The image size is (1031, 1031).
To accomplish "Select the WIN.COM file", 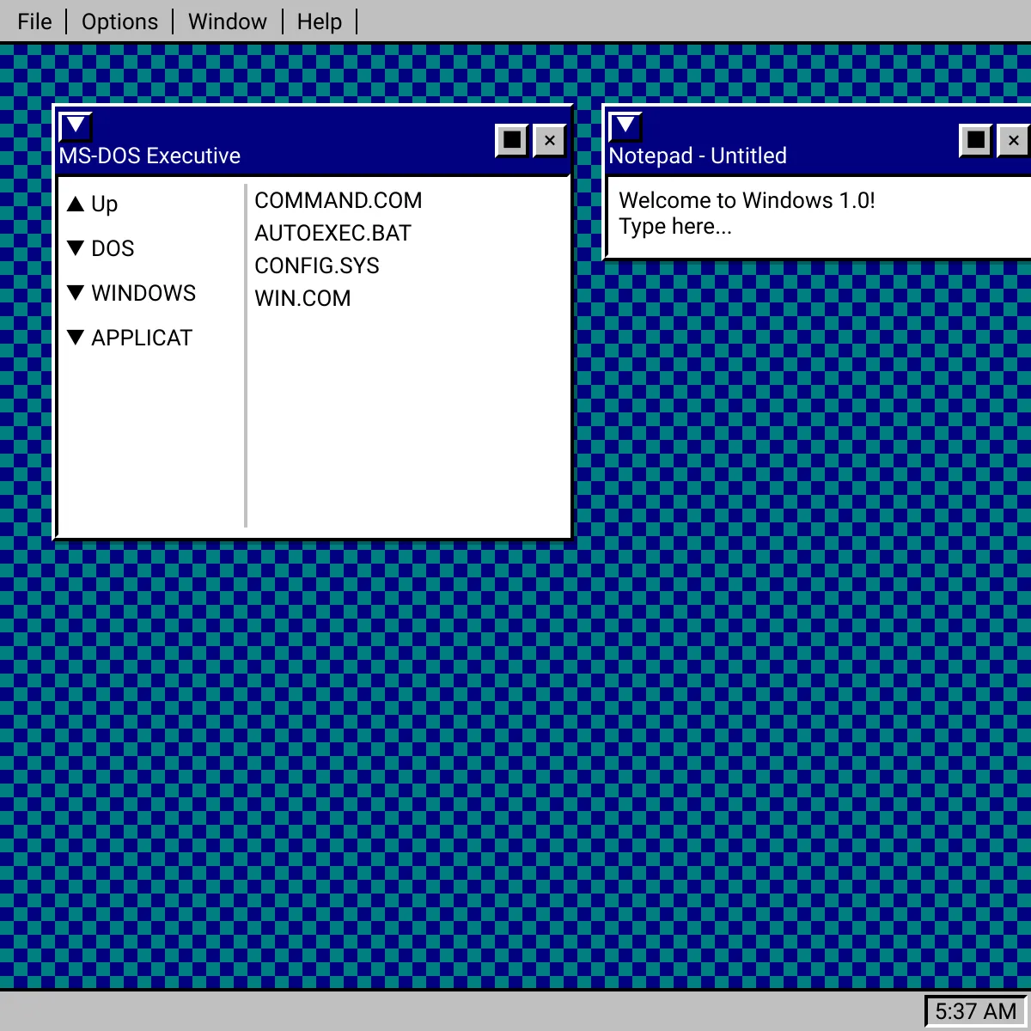I will tap(302, 298).
